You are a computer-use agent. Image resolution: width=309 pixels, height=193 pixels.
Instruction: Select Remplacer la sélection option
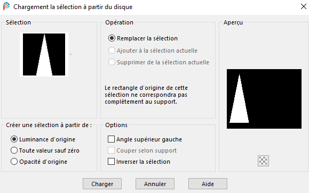pyautogui.click(x=143, y=38)
